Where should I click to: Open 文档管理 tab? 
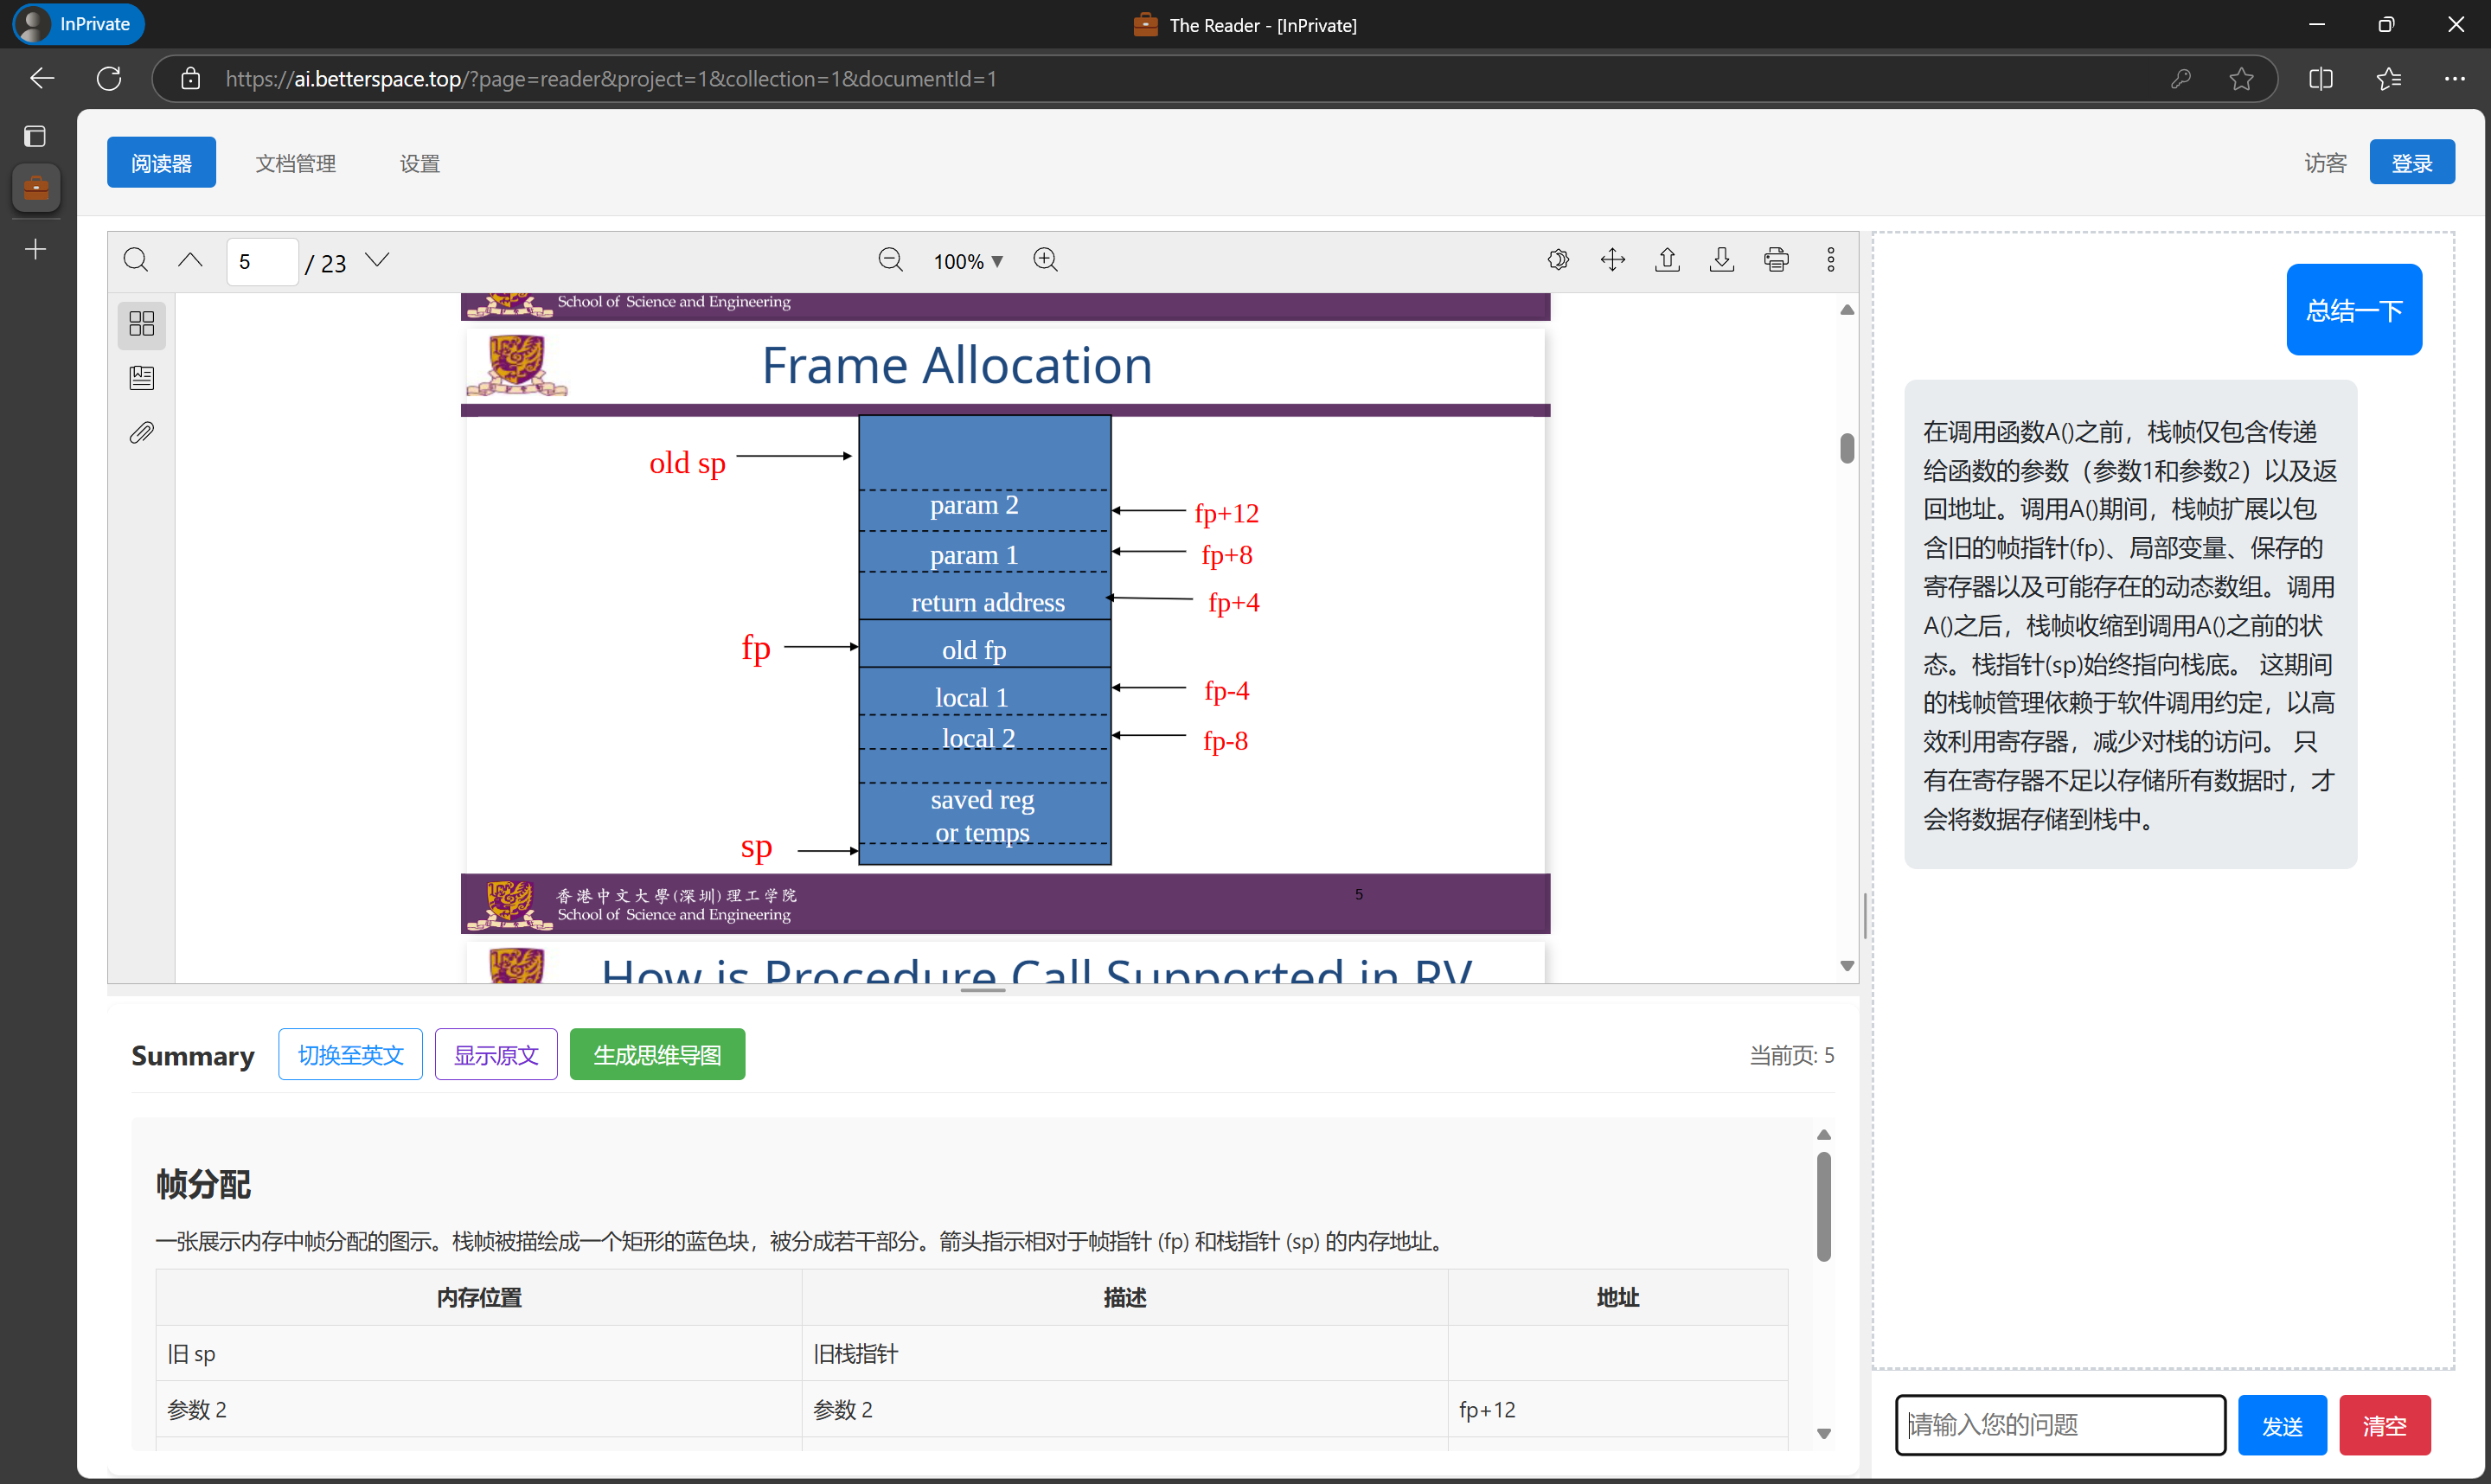pos(295,163)
